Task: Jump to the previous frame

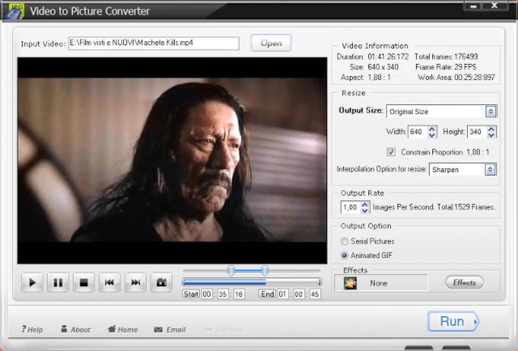Action: click(x=109, y=282)
